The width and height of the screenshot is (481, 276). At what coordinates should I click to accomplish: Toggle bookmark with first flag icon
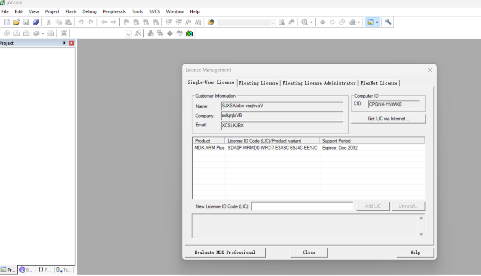[126, 22]
